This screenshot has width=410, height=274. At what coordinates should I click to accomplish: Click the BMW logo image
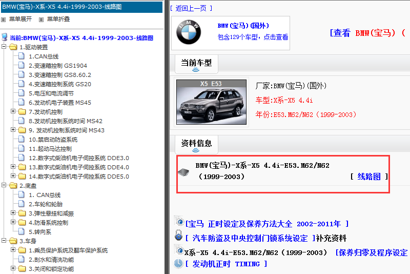[189, 32]
